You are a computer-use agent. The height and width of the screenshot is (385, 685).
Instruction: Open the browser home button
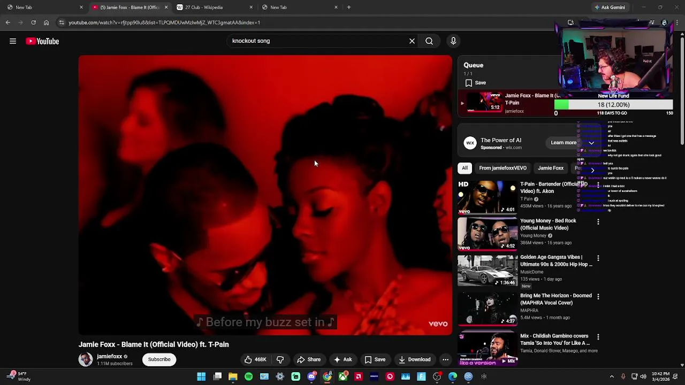[46, 22]
